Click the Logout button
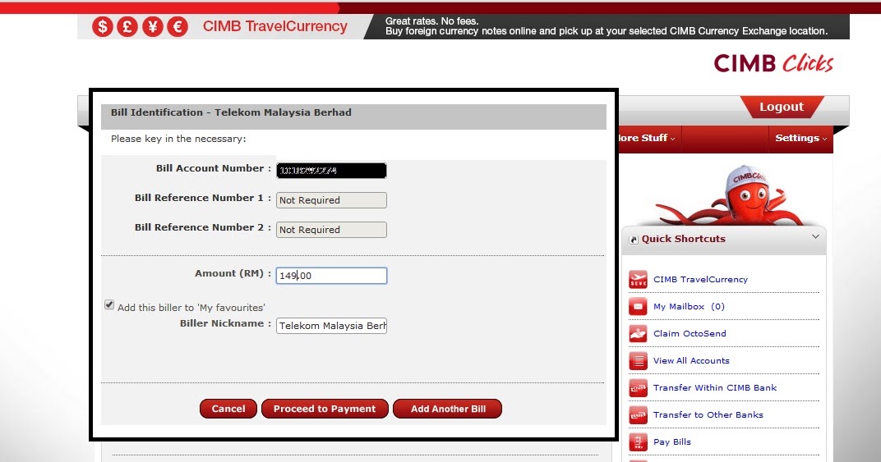 click(782, 107)
